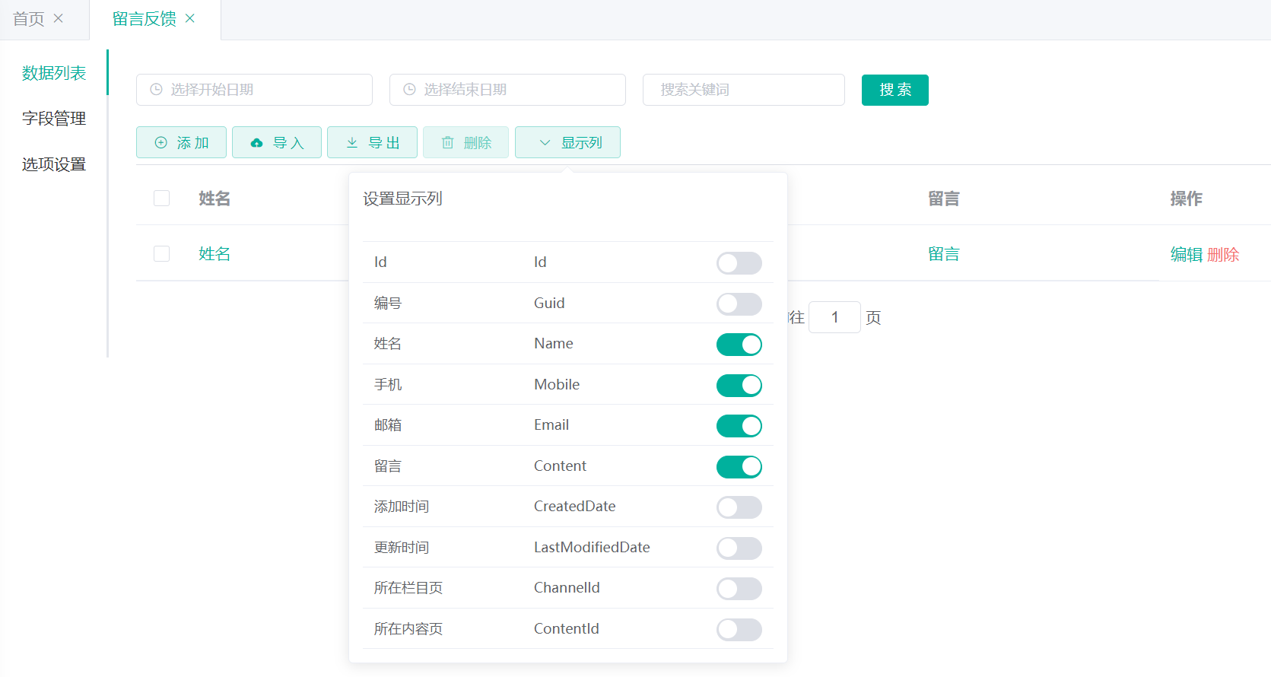
Task: Click the search keyword input box
Action: pyautogui.click(x=744, y=90)
